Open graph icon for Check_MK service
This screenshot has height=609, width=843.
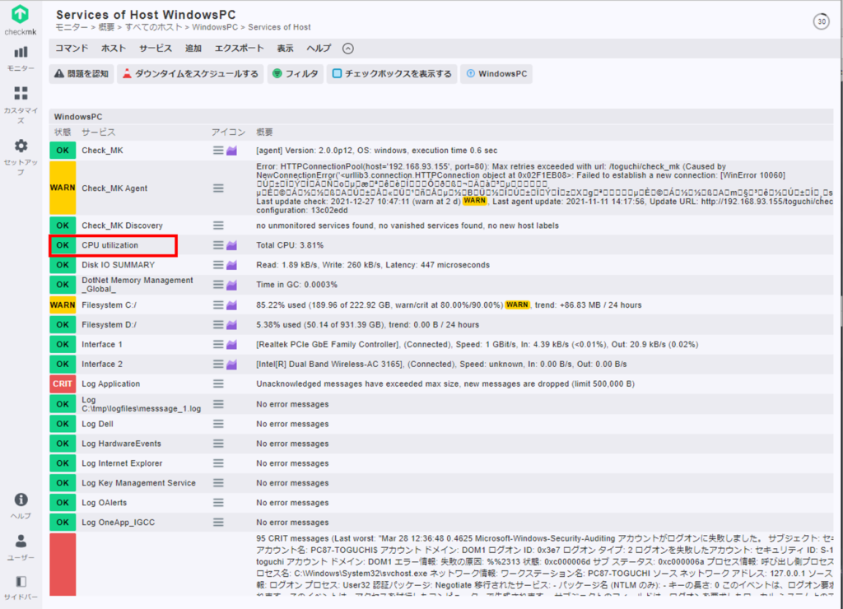pos(231,151)
